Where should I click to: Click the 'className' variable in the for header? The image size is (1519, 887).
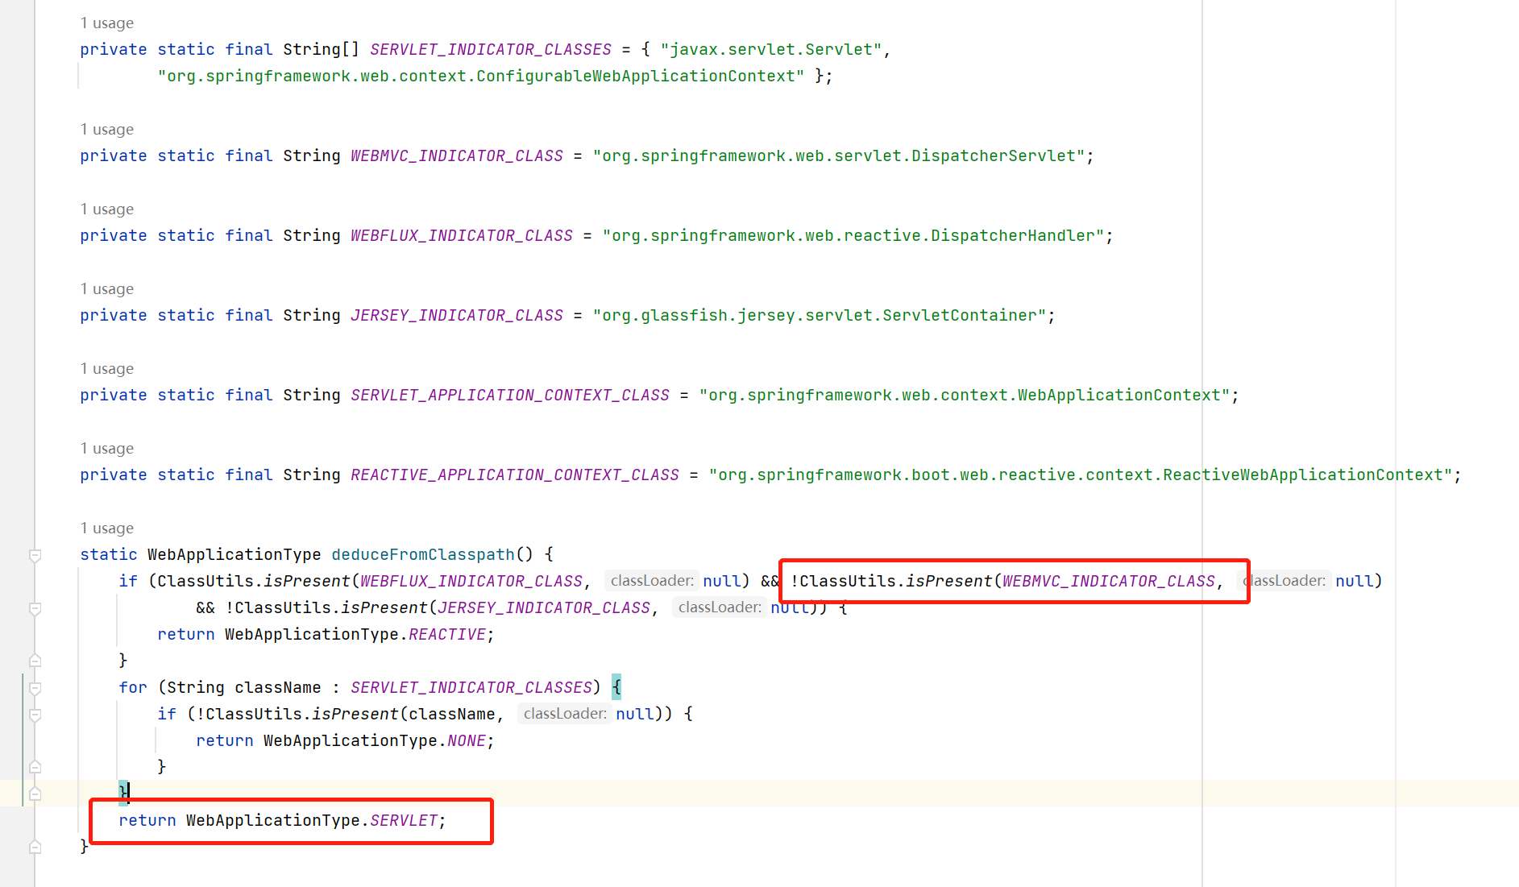[x=278, y=687]
